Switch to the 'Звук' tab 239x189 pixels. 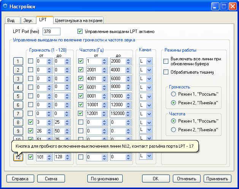28,20
